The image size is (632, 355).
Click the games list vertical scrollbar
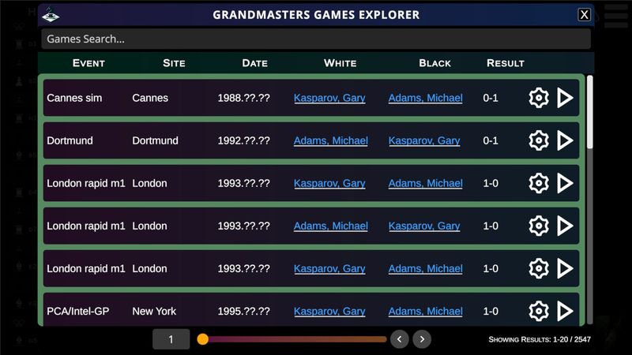coord(589,112)
